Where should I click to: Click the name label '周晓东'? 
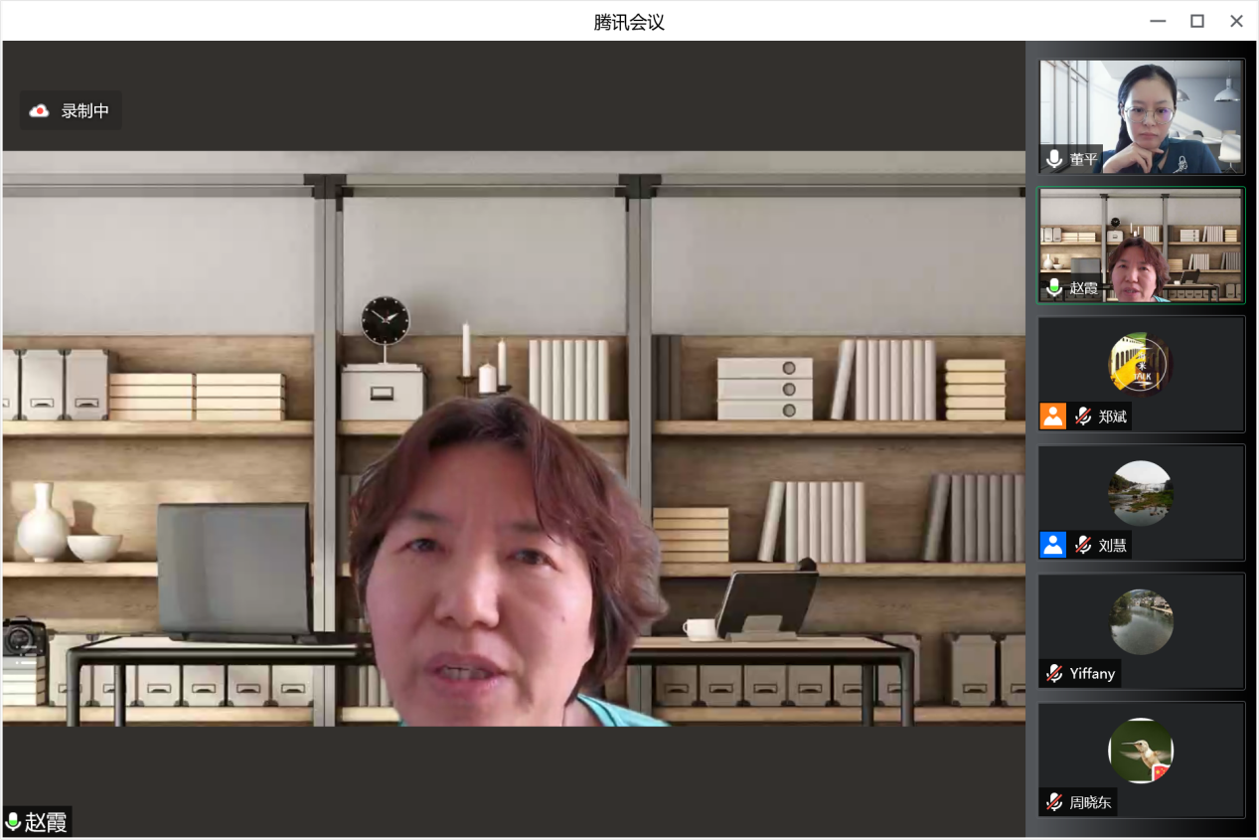pyautogui.click(x=1091, y=801)
